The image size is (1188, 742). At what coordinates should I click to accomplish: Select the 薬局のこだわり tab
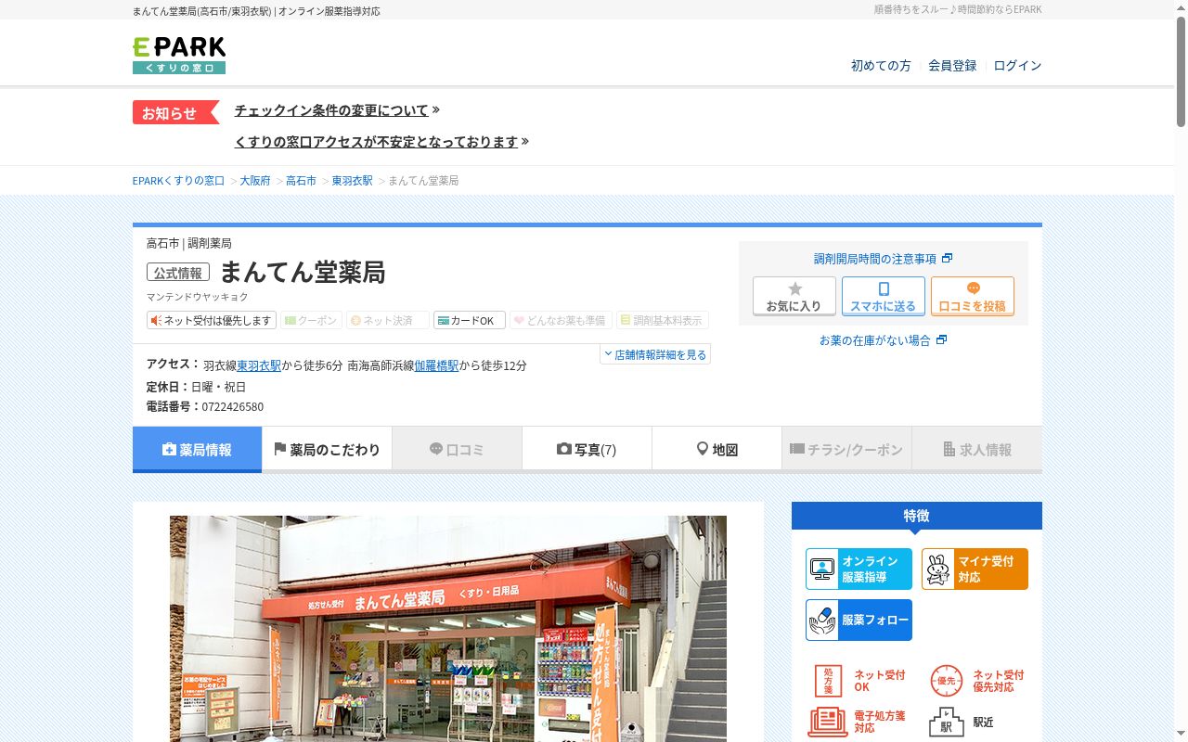327,450
